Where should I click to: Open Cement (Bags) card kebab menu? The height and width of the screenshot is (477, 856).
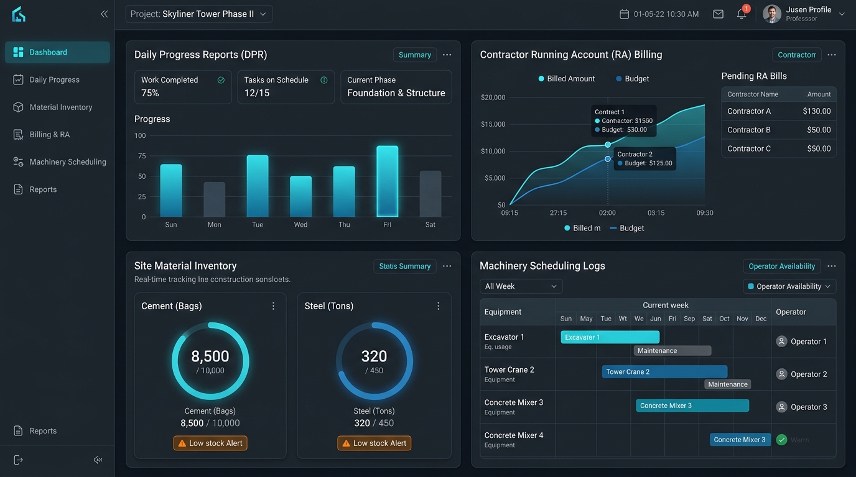pyautogui.click(x=273, y=306)
